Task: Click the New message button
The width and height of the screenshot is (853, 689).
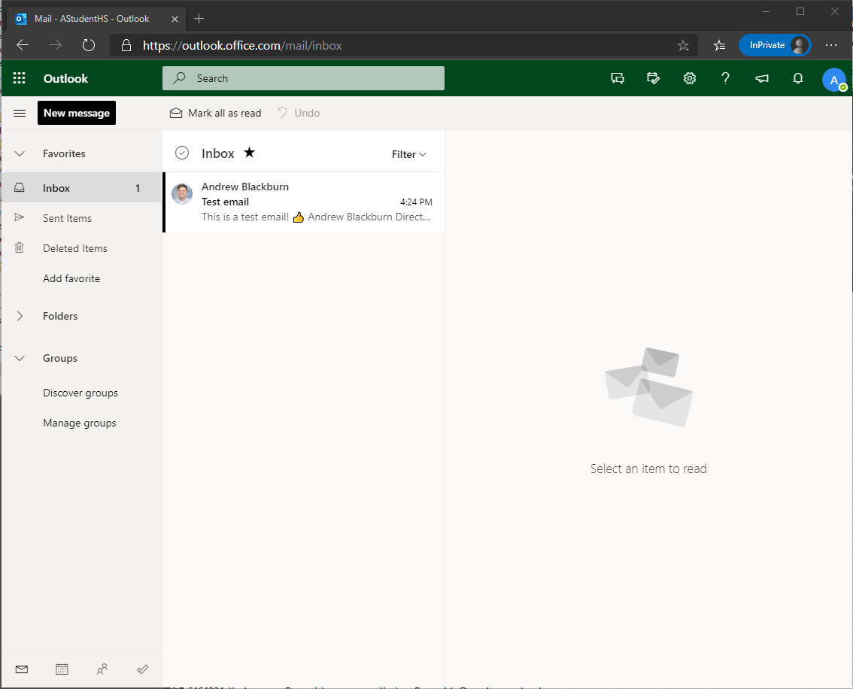Action: pos(77,113)
